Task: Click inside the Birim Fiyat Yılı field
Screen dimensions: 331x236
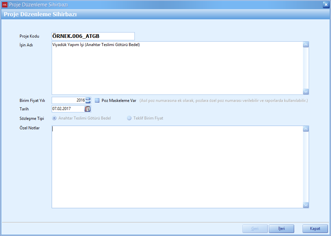Action: 68,100
